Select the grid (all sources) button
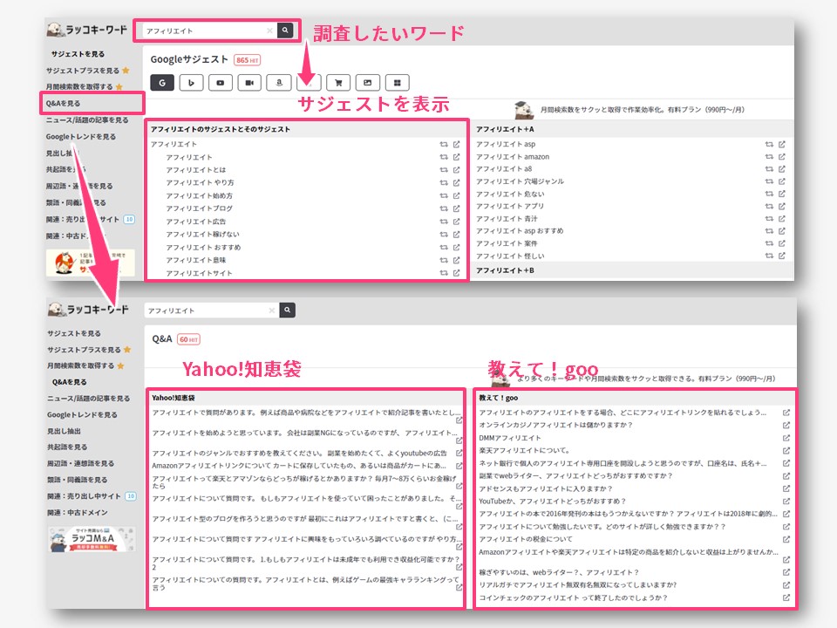This screenshot has height=628, width=837. tap(398, 83)
